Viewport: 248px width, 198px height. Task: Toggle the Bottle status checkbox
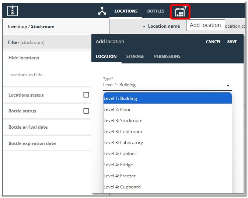[x=86, y=111]
